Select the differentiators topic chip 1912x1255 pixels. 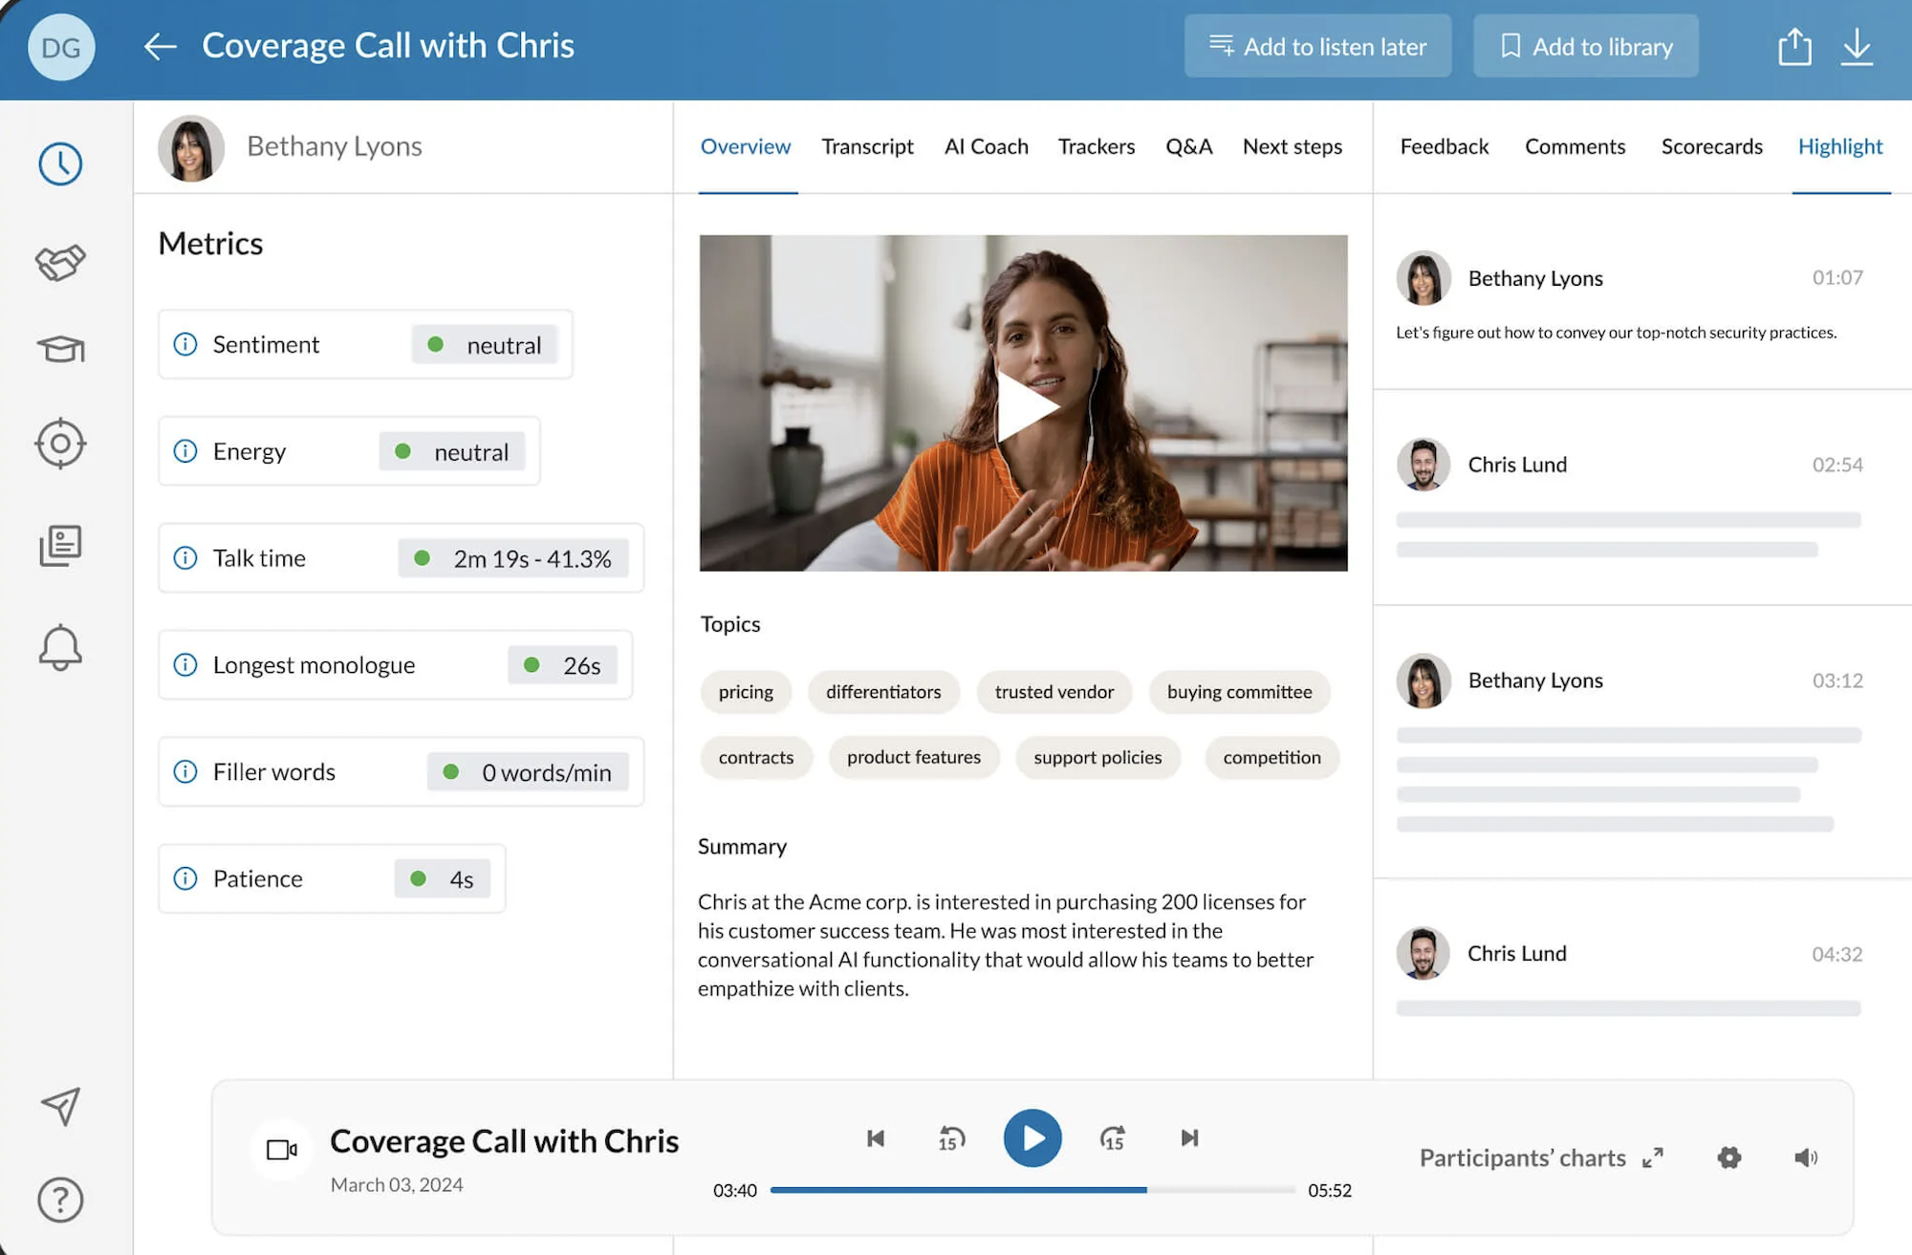point(883,692)
